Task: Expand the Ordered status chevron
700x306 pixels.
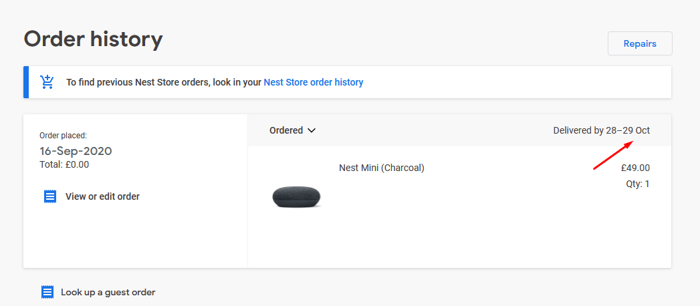Action: click(312, 131)
